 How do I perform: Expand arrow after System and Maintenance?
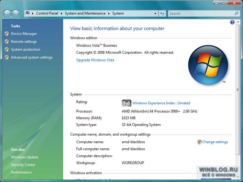109,13
